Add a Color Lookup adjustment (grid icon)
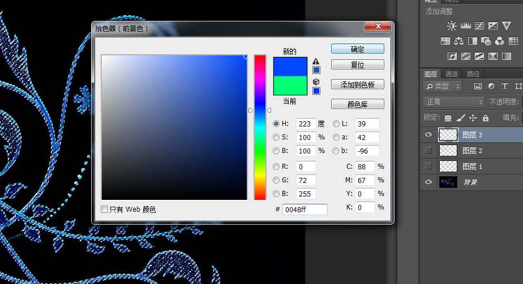The image size is (523, 284). coord(513,41)
